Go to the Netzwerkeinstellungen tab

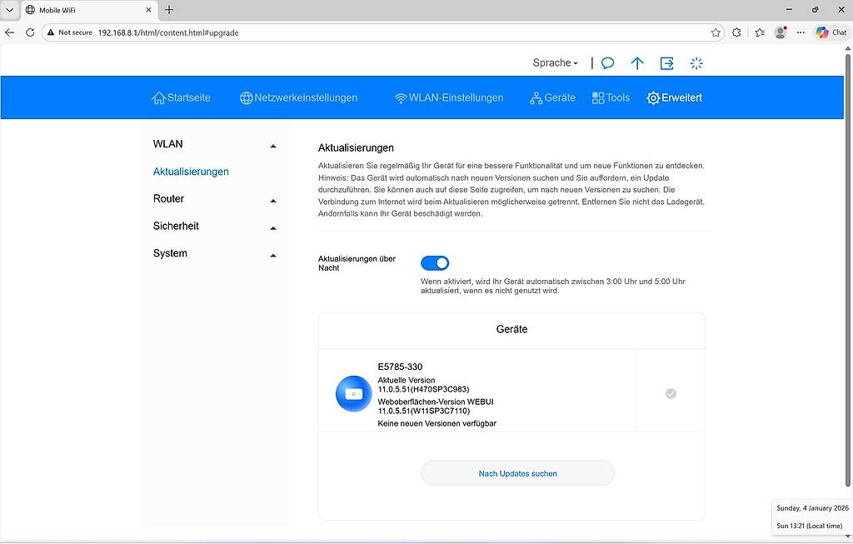[298, 98]
